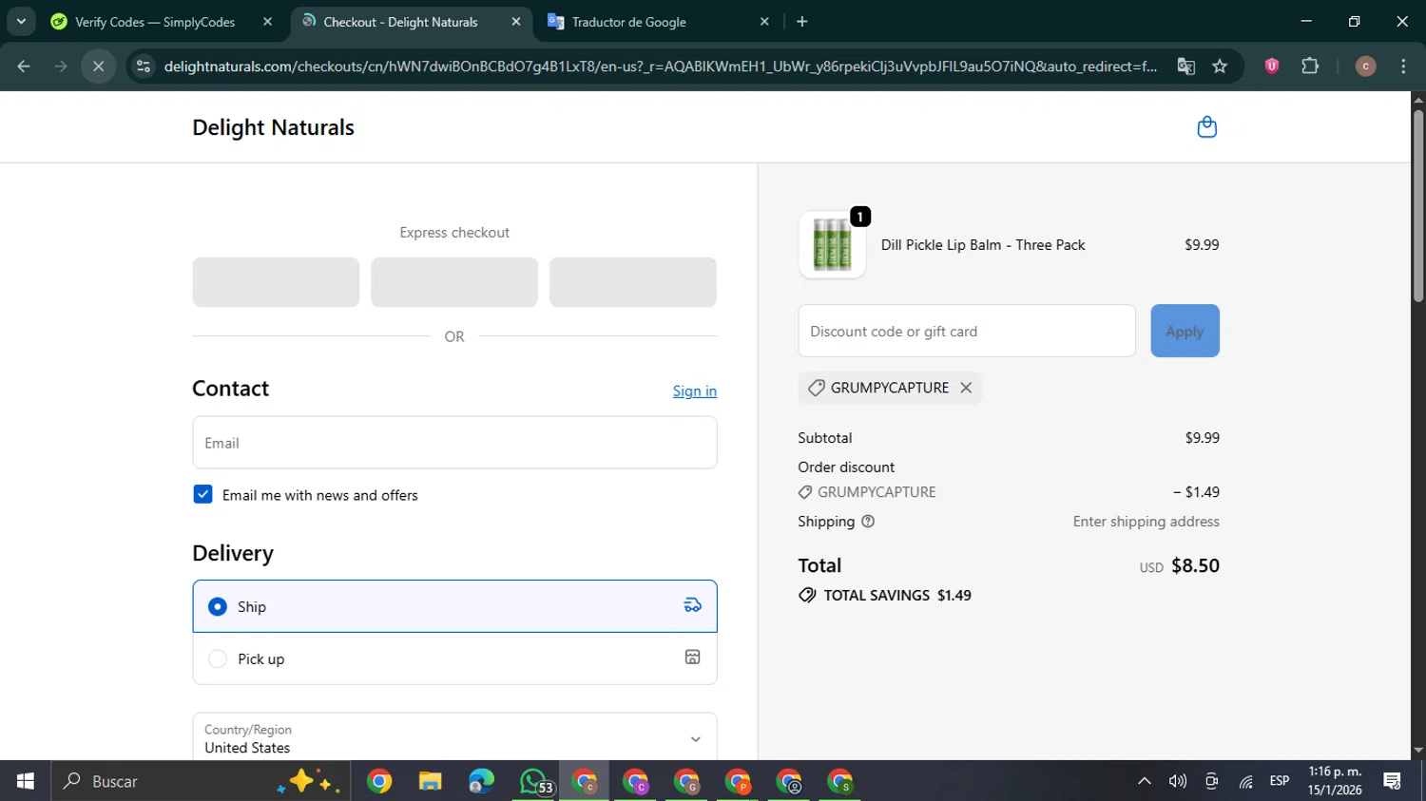The image size is (1426, 801).
Task: Open WhatsApp from the taskbar
Action: pos(534,781)
